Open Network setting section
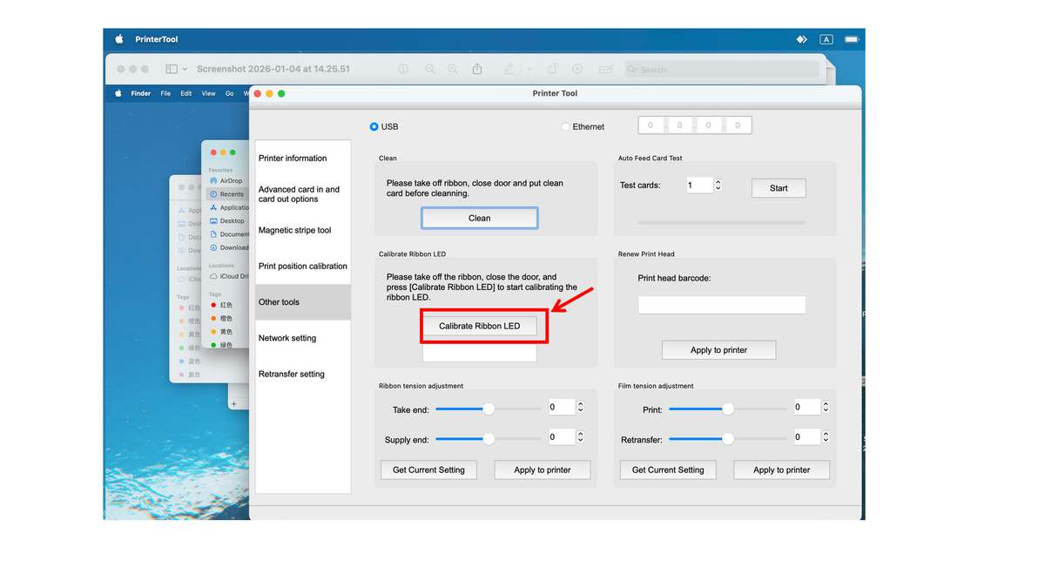Image resolution: width=1045 pixels, height=588 pixels. (x=303, y=338)
